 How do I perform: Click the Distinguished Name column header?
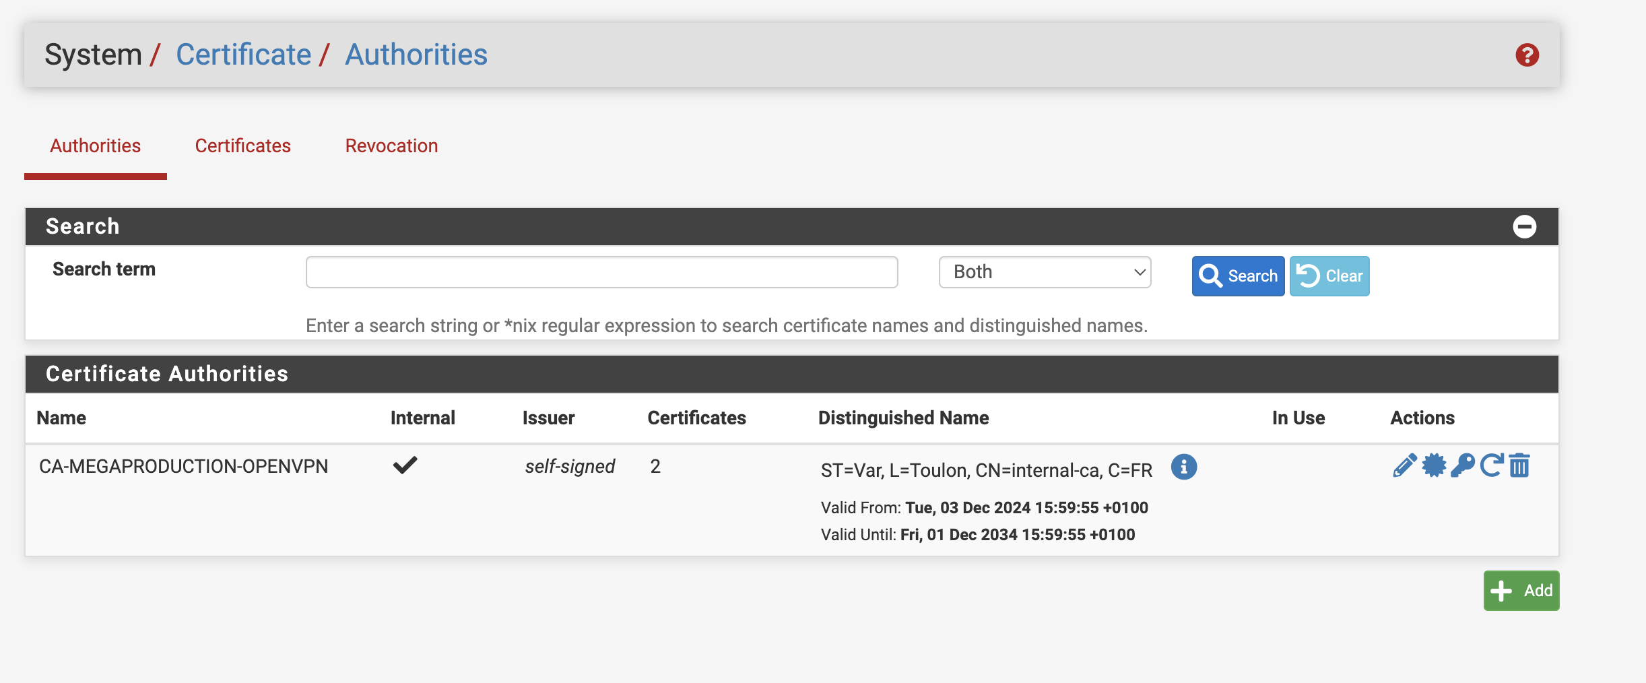[x=903, y=418]
